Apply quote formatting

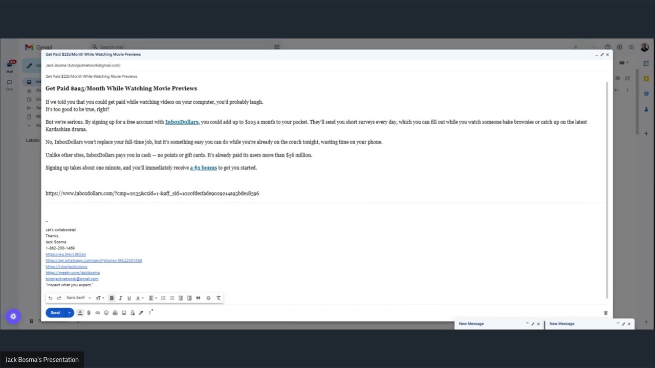tap(198, 298)
